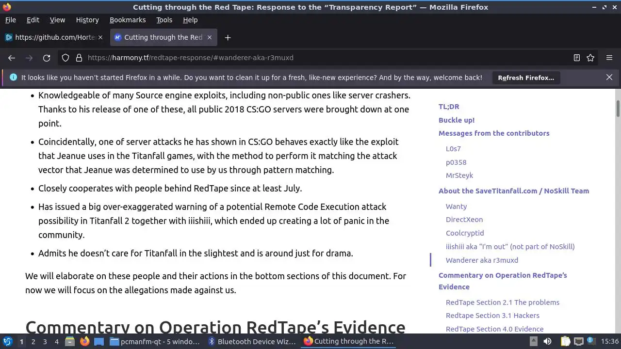Click the notification info icon
621x349 pixels.
(x=13, y=77)
